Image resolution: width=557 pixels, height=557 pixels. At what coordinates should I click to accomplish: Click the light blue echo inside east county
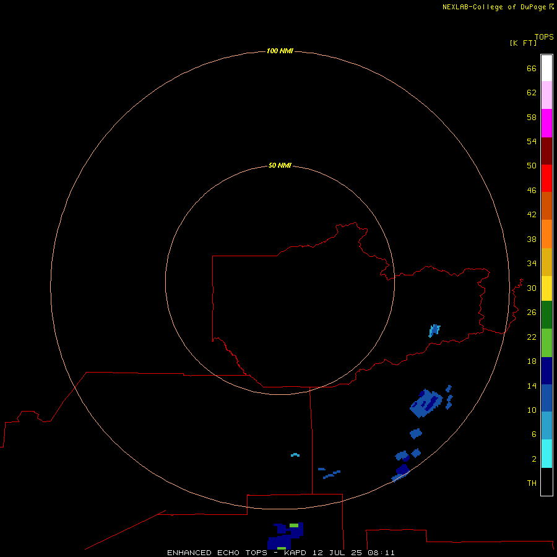coord(434,330)
